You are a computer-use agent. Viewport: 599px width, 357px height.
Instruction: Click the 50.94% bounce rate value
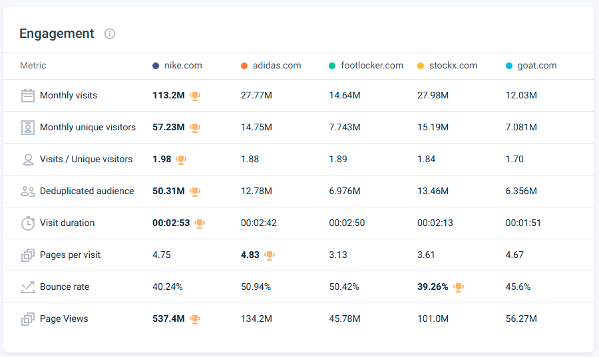point(256,287)
